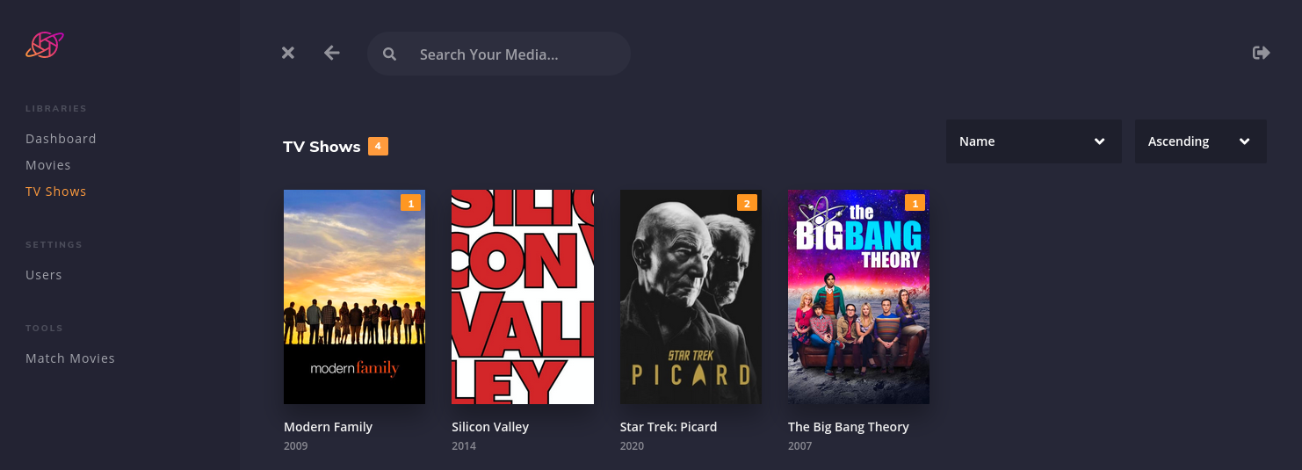Open the Modern Family poster thumbnail

click(x=354, y=297)
